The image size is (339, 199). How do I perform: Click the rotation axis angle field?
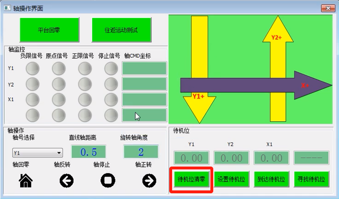pyautogui.click(x=141, y=152)
